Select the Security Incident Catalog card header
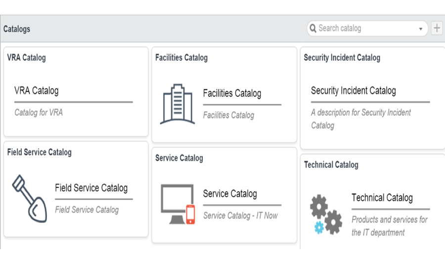This screenshot has width=445, height=264. tap(342, 58)
